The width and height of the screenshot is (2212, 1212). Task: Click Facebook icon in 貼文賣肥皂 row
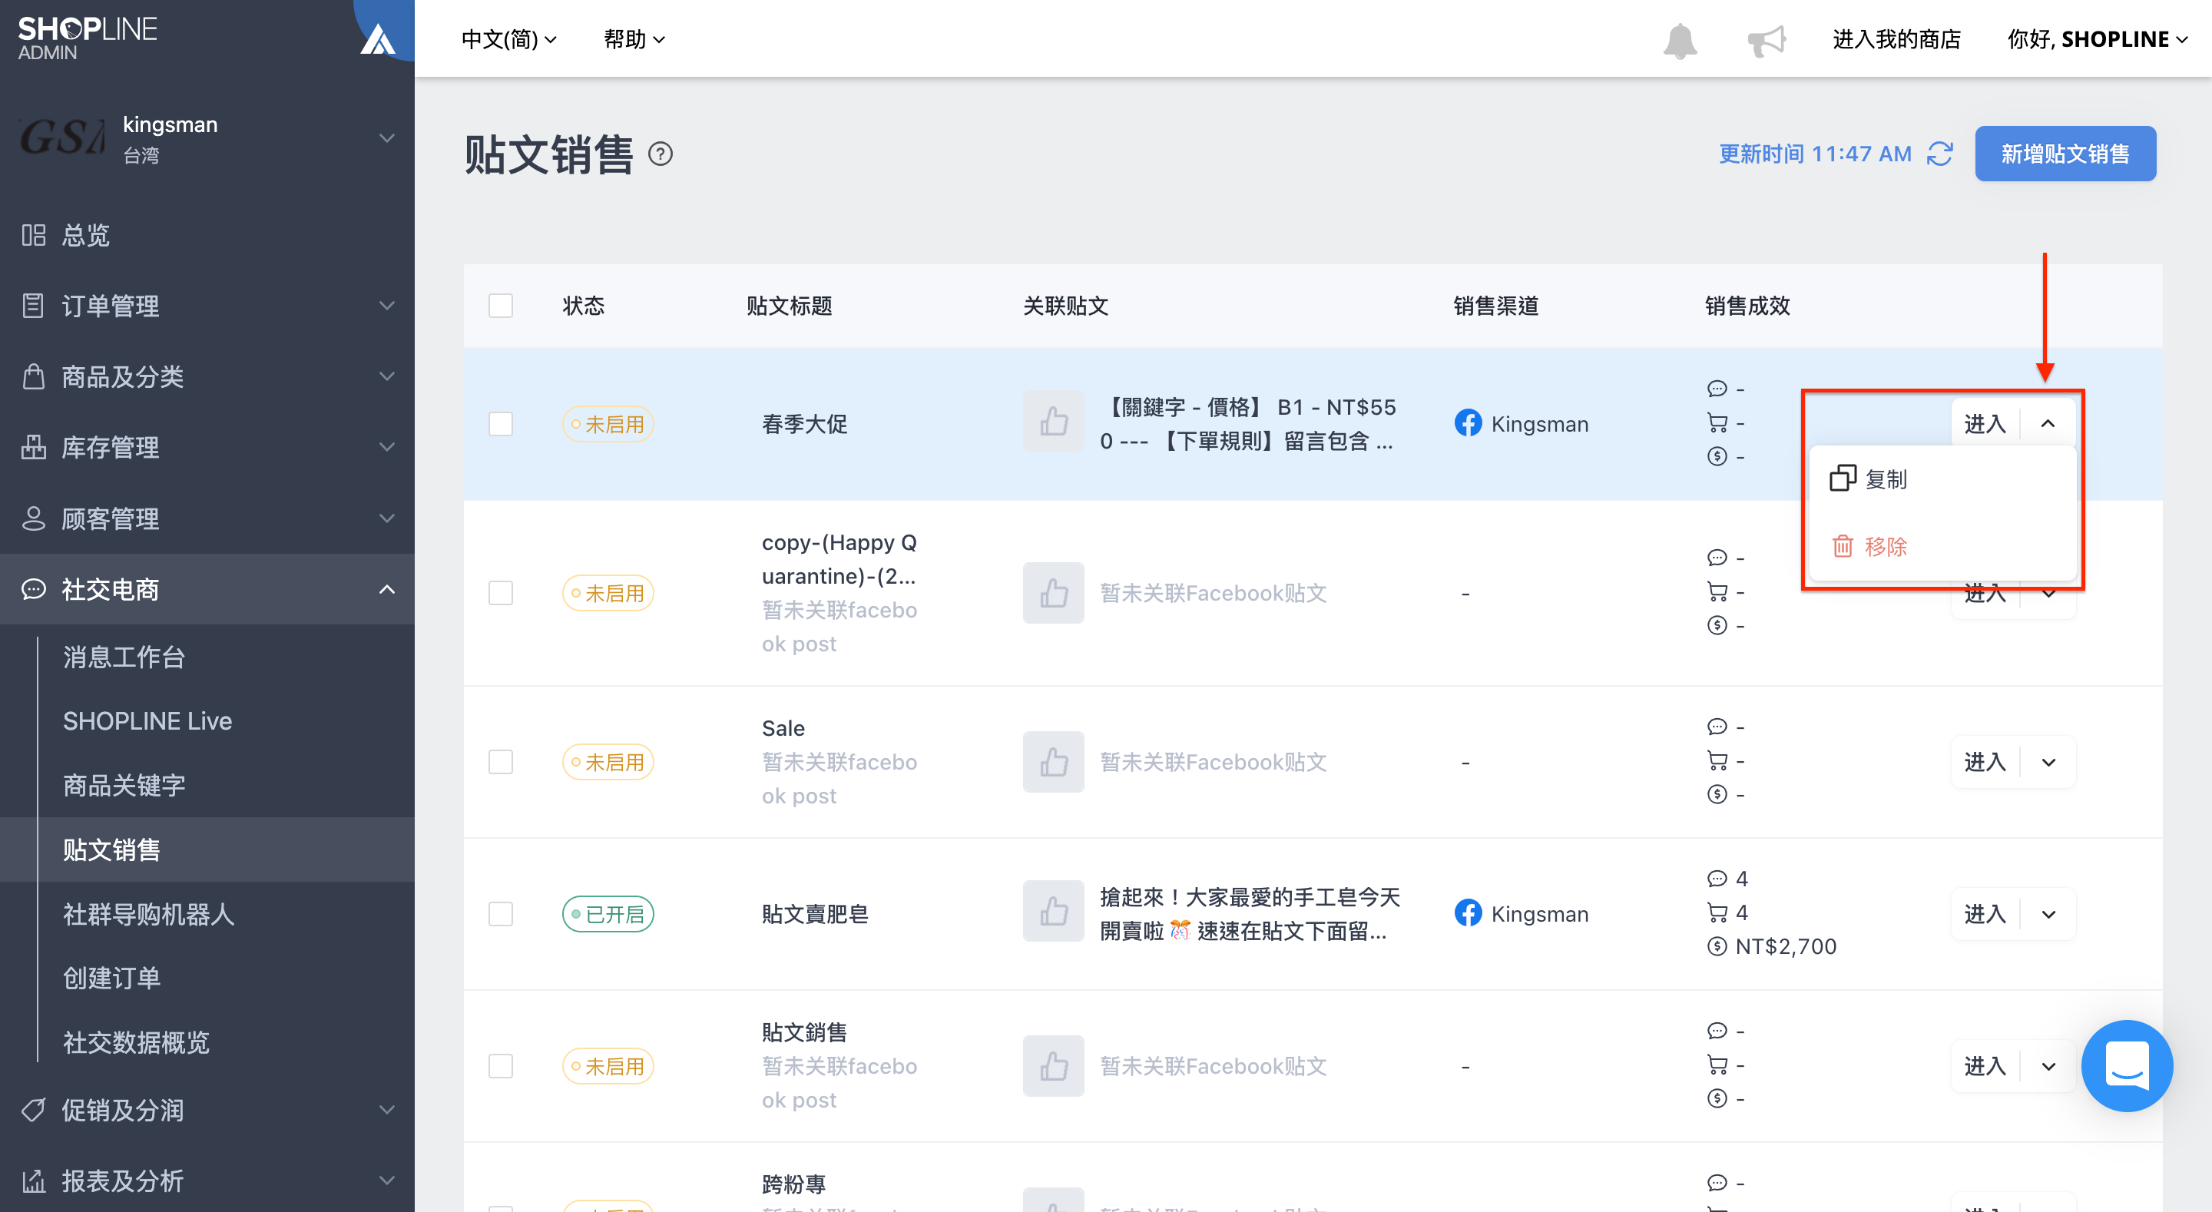[1468, 913]
